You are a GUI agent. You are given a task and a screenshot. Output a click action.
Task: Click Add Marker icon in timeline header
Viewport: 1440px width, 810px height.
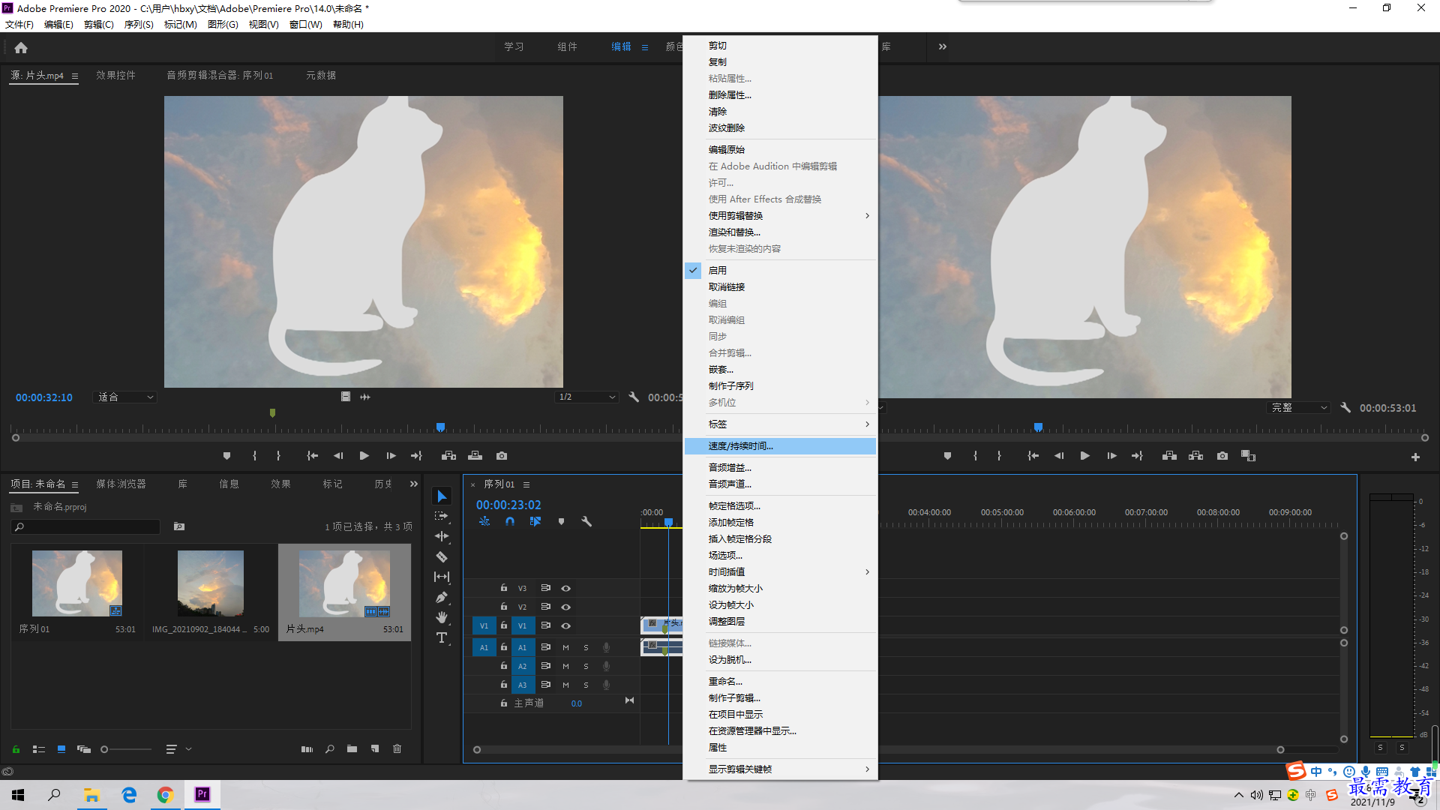click(561, 521)
